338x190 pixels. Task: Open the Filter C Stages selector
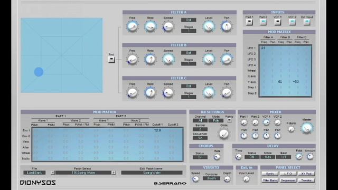pos(189,97)
